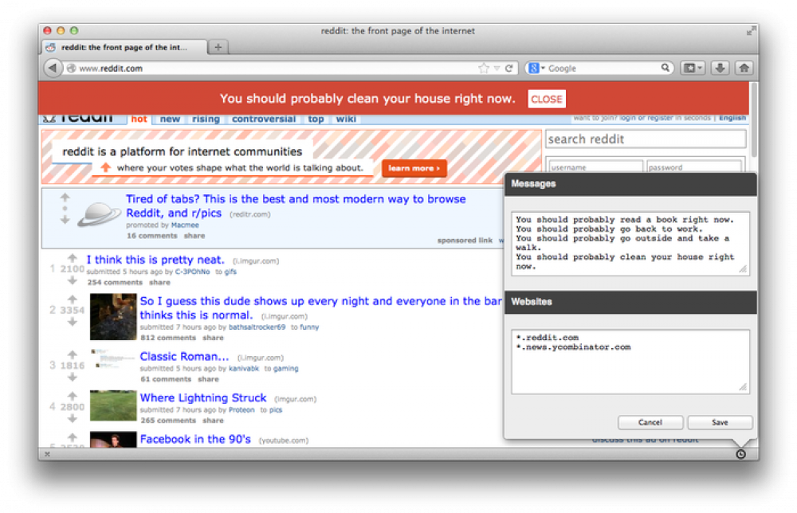Go to the browser home page
Viewport: 797px width, 513px height.
pos(744,68)
